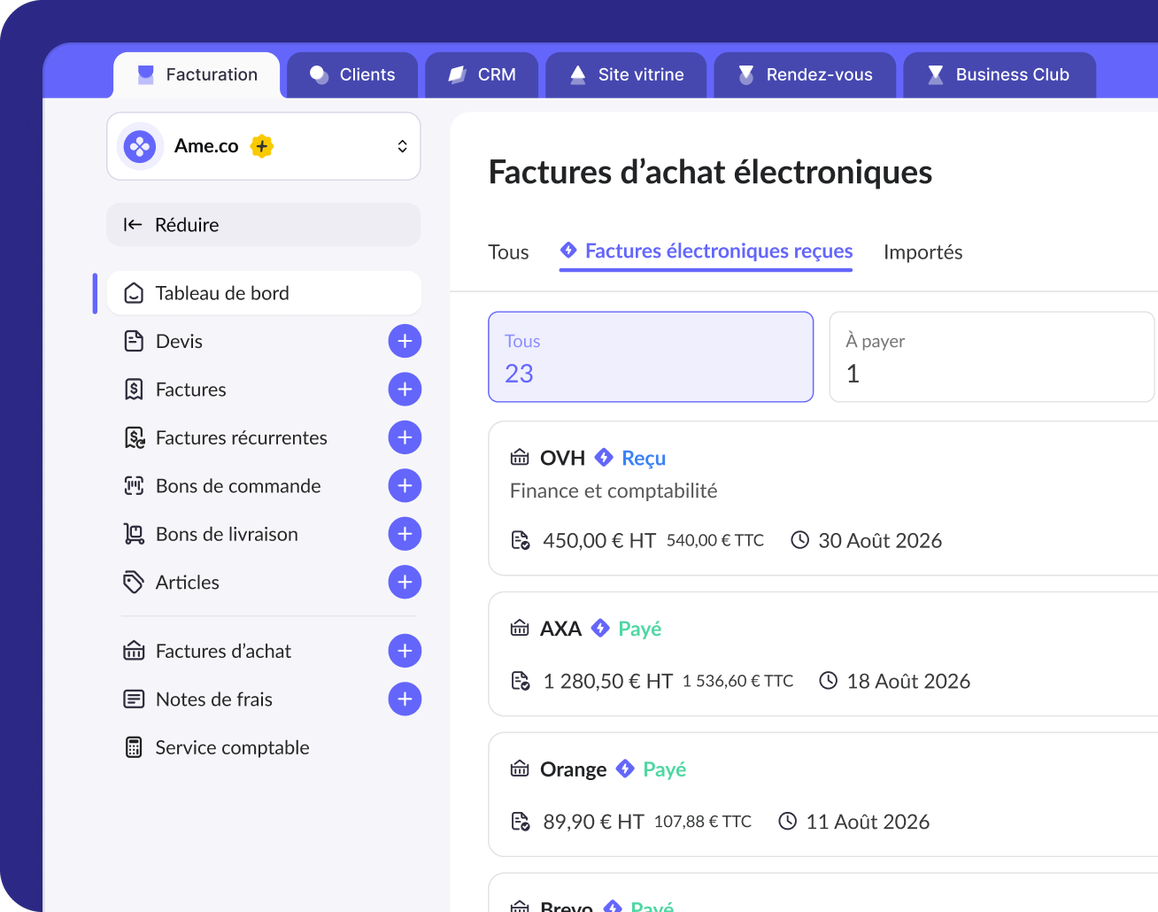
Task: Create a new Factures récurrentes entry
Action: pos(405,437)
